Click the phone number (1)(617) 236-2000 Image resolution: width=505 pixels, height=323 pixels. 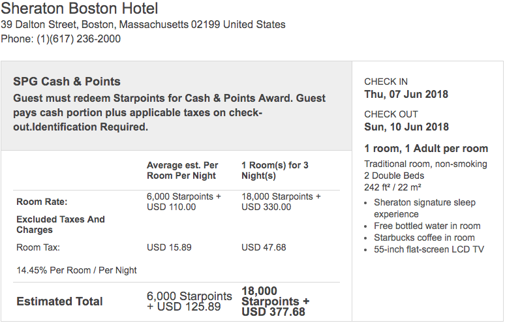point(78,38)
